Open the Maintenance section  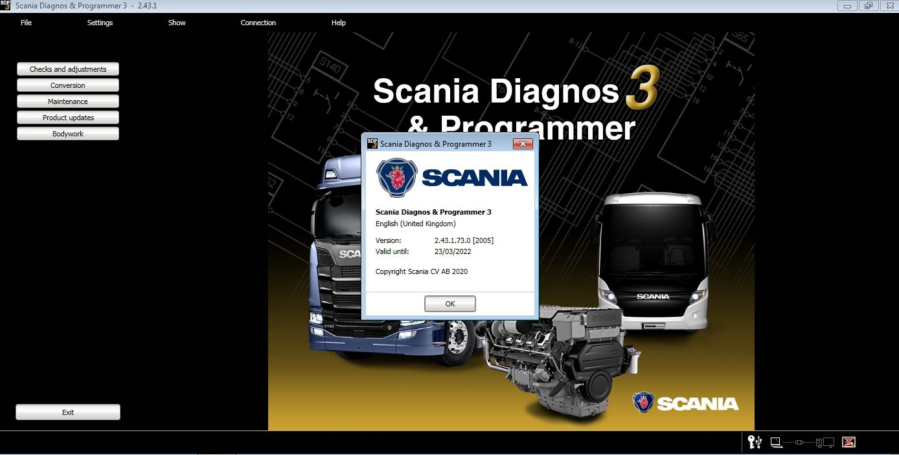point(67,101)
